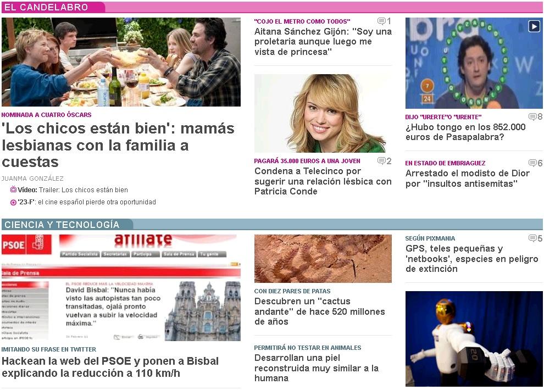Image resolution: width=544 pixels, height=390 pixels.
Task: Click the family dinner movie photo
Action: [x=121, y=62]
